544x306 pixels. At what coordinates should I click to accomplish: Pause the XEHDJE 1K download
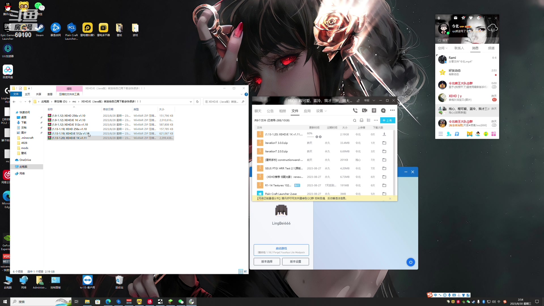(317, 137)
